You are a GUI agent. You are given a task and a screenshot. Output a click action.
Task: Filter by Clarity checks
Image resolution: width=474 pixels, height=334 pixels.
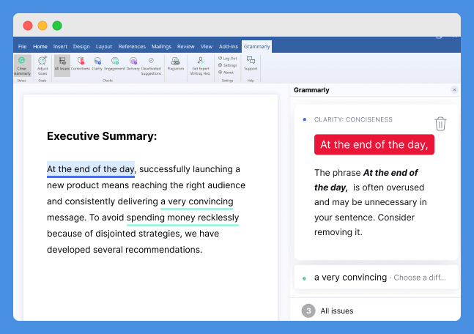pyautogui.click(x=97, y=64)
